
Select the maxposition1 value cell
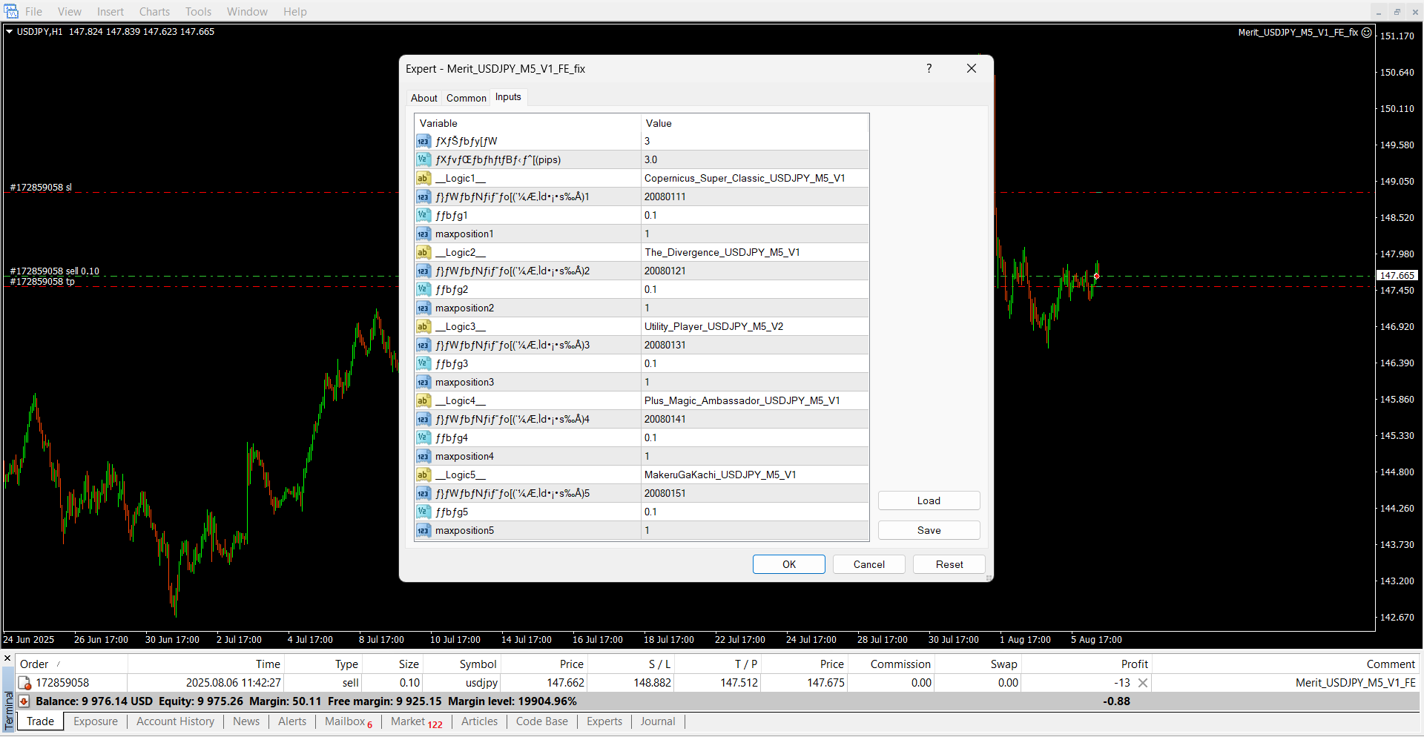[x=754, y=234]
